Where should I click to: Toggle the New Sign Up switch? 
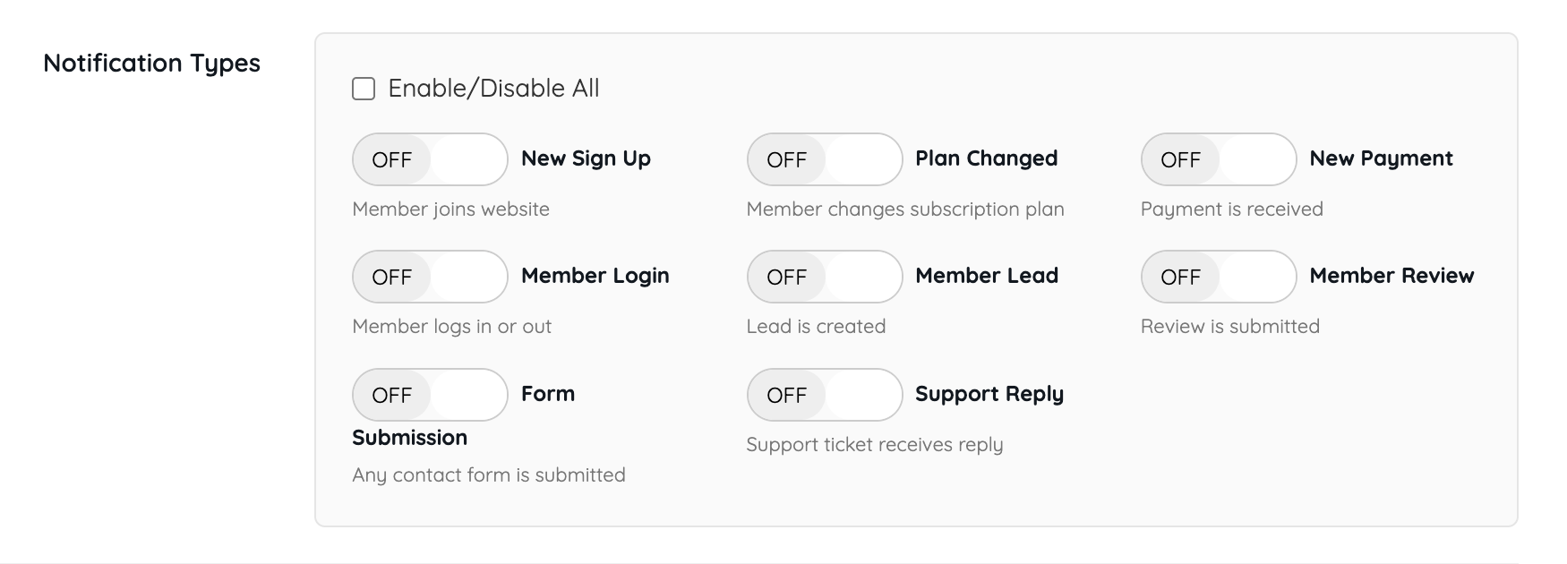[430, 159]
